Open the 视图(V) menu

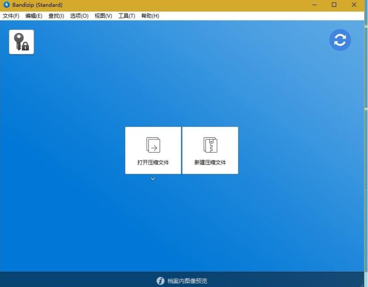tap(102, 16)
